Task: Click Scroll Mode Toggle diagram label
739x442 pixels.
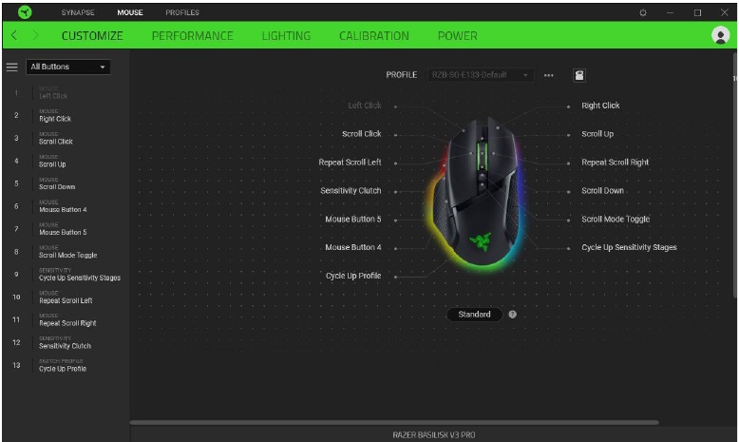Action: coord(616,219)
